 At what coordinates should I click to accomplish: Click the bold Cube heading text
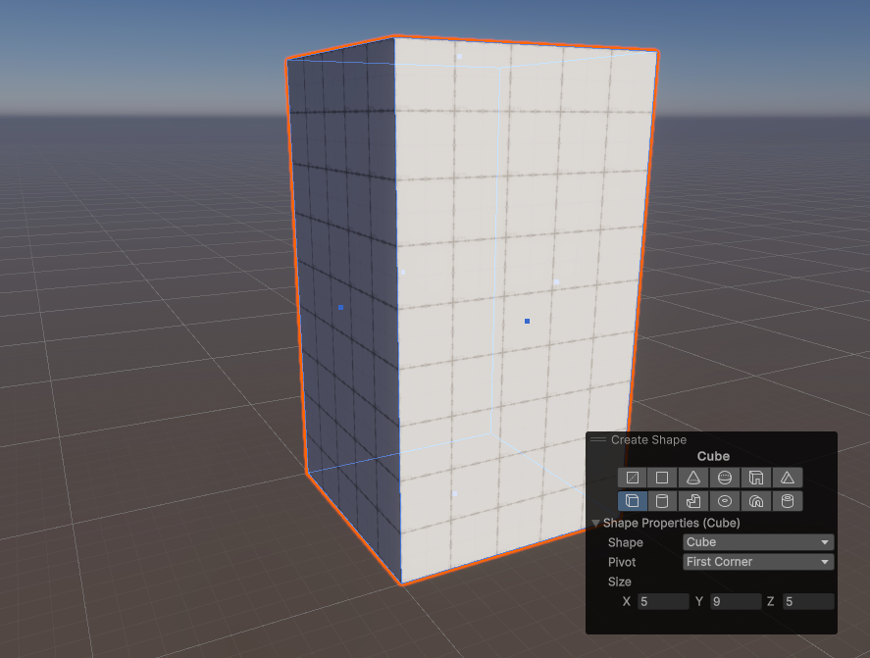pyautogui.click(x=713, y=456)
